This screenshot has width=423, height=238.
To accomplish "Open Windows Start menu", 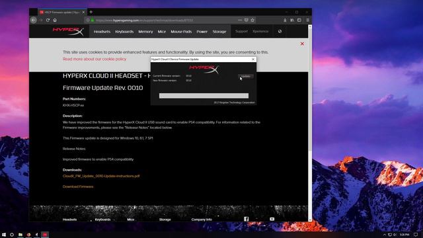I will click(4, 235).
